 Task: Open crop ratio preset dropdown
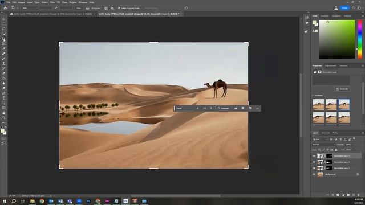tap(30, 8)
